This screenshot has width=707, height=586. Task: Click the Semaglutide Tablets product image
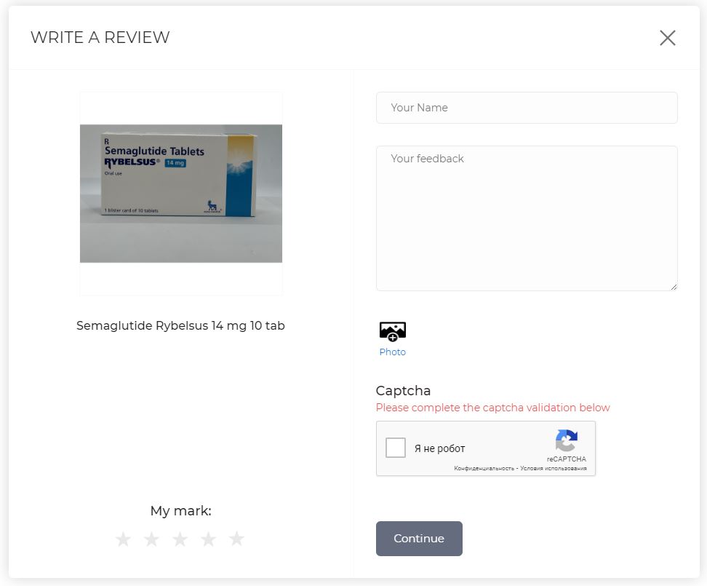click(180, 193)
